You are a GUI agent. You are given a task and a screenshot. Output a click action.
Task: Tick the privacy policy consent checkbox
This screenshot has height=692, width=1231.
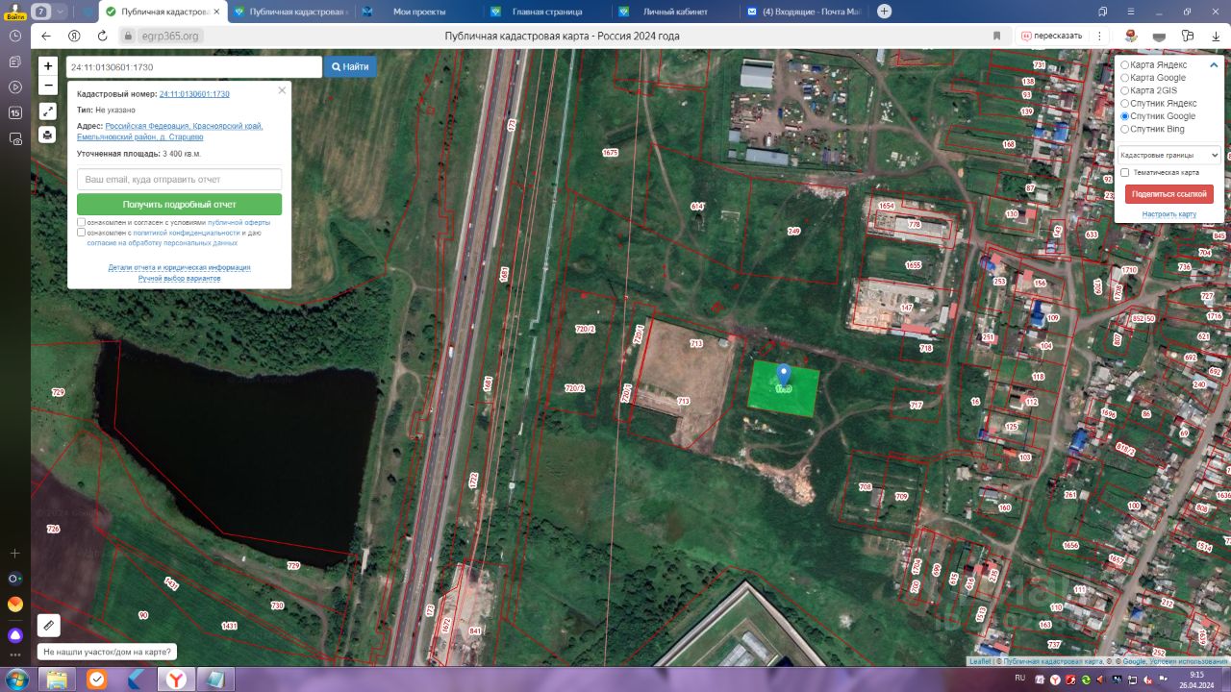pyautogui.click(x=81, y=233)
